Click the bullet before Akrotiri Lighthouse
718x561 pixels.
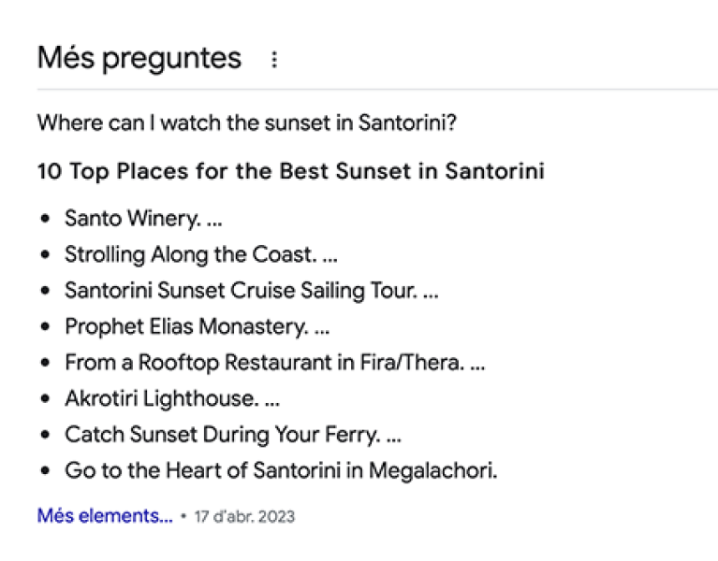[x=45, y=399]
